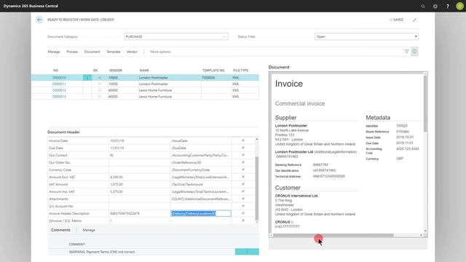The height and width of the screenshot is (262, 466).
Task: Open the search magnifier icon
Action: 423,6
